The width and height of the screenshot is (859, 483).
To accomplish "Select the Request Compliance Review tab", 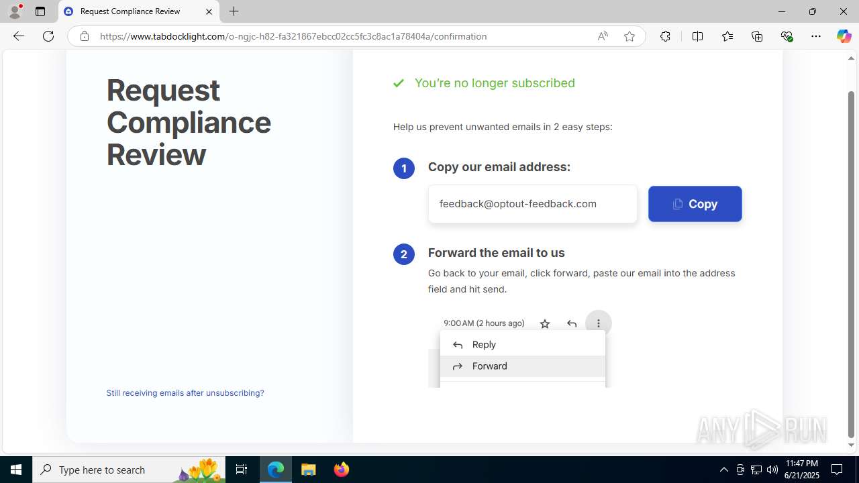I will (x=138, y=11).
